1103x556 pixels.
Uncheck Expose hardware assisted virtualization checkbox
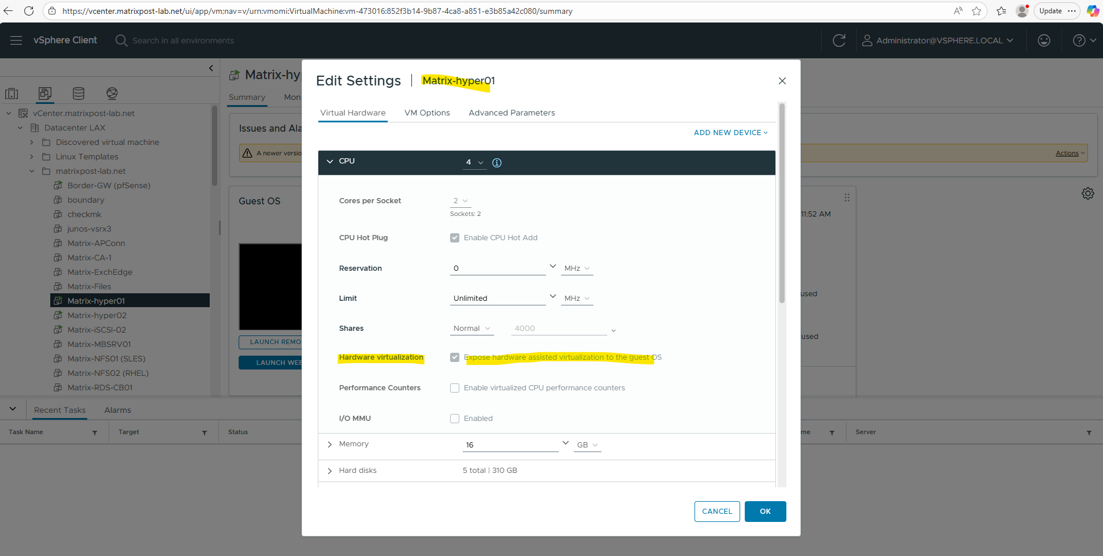coord(455,357)
